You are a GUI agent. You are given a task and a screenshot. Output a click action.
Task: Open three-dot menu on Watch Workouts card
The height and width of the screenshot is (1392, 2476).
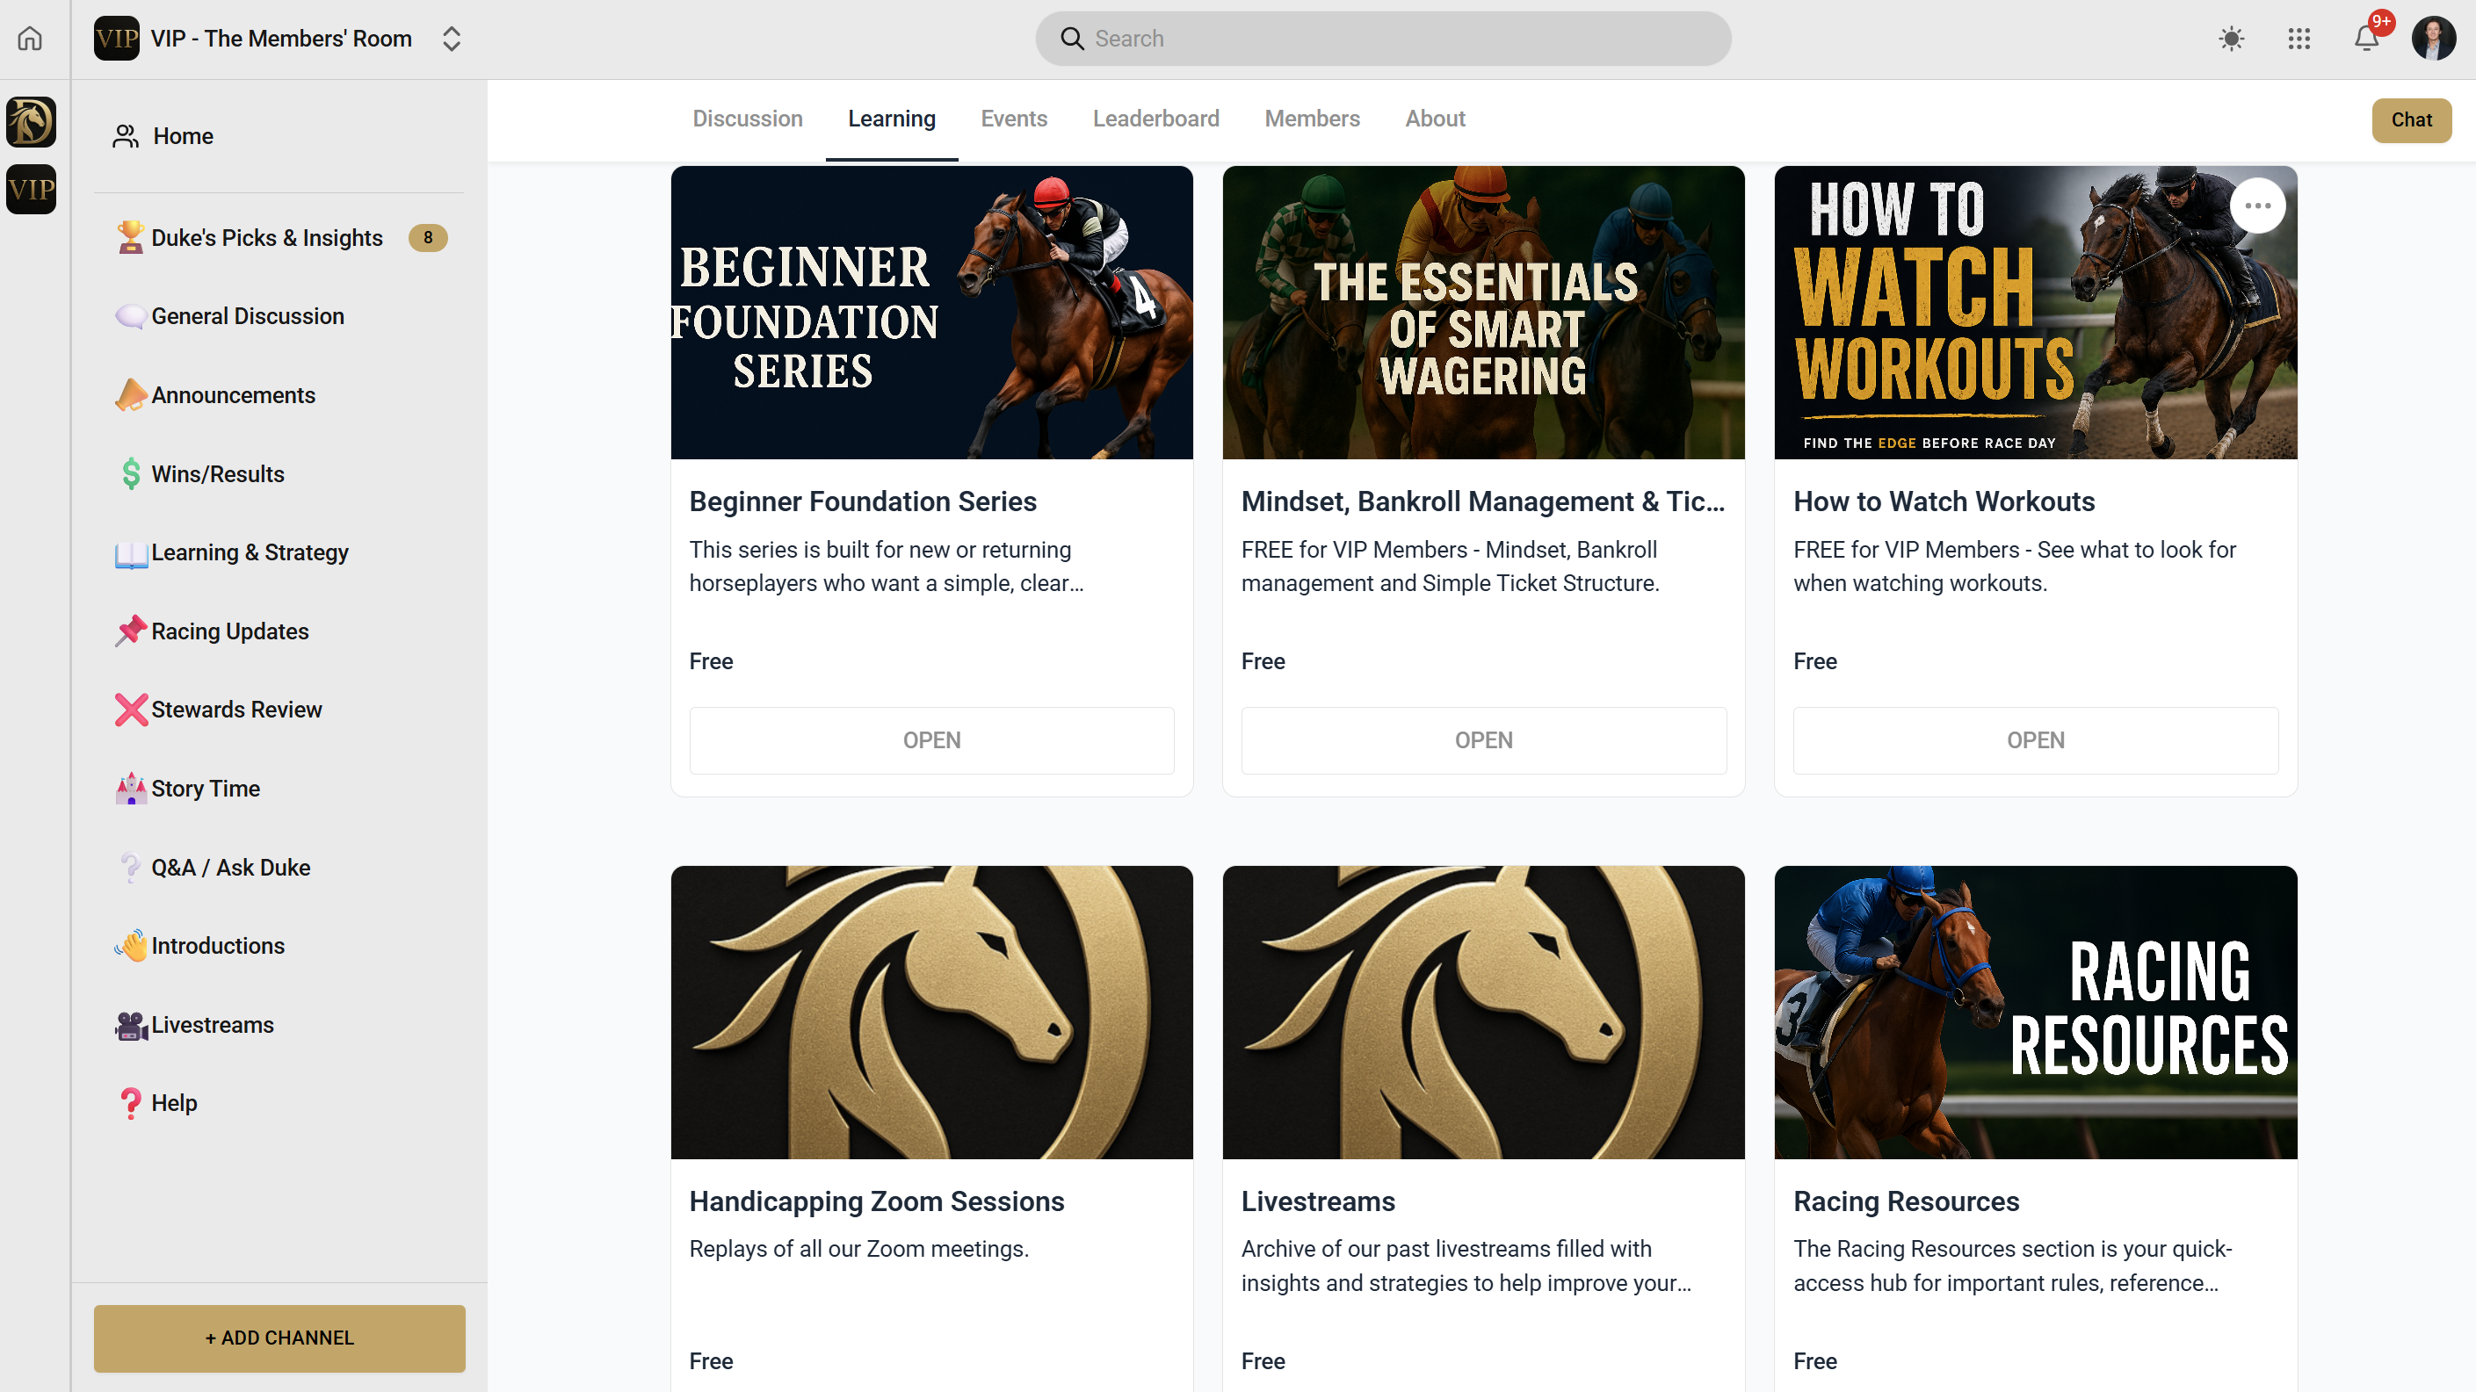click(2258, 206)
